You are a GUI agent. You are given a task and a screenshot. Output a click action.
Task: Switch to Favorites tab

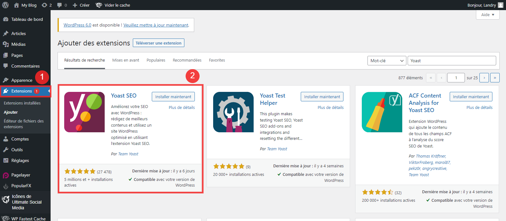click(x=217, y=60)
